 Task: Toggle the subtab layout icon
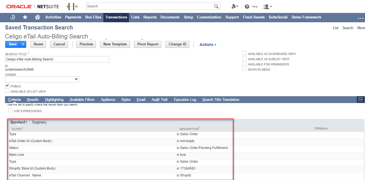pyautogui.click(x=361, y=99)
